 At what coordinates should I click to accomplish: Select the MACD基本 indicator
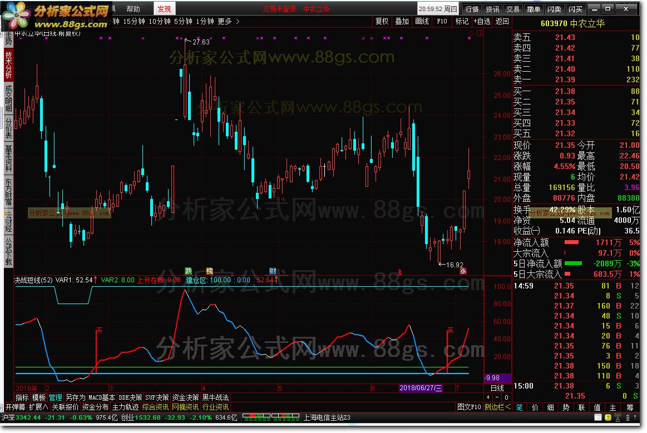(102, 397)
